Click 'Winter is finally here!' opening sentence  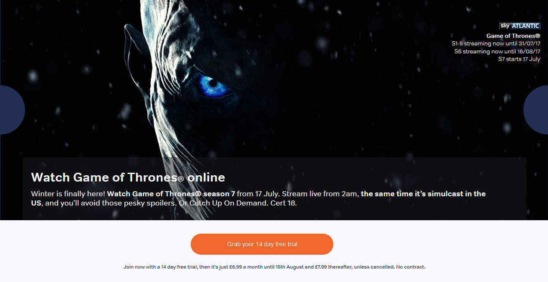click(68, 194)
